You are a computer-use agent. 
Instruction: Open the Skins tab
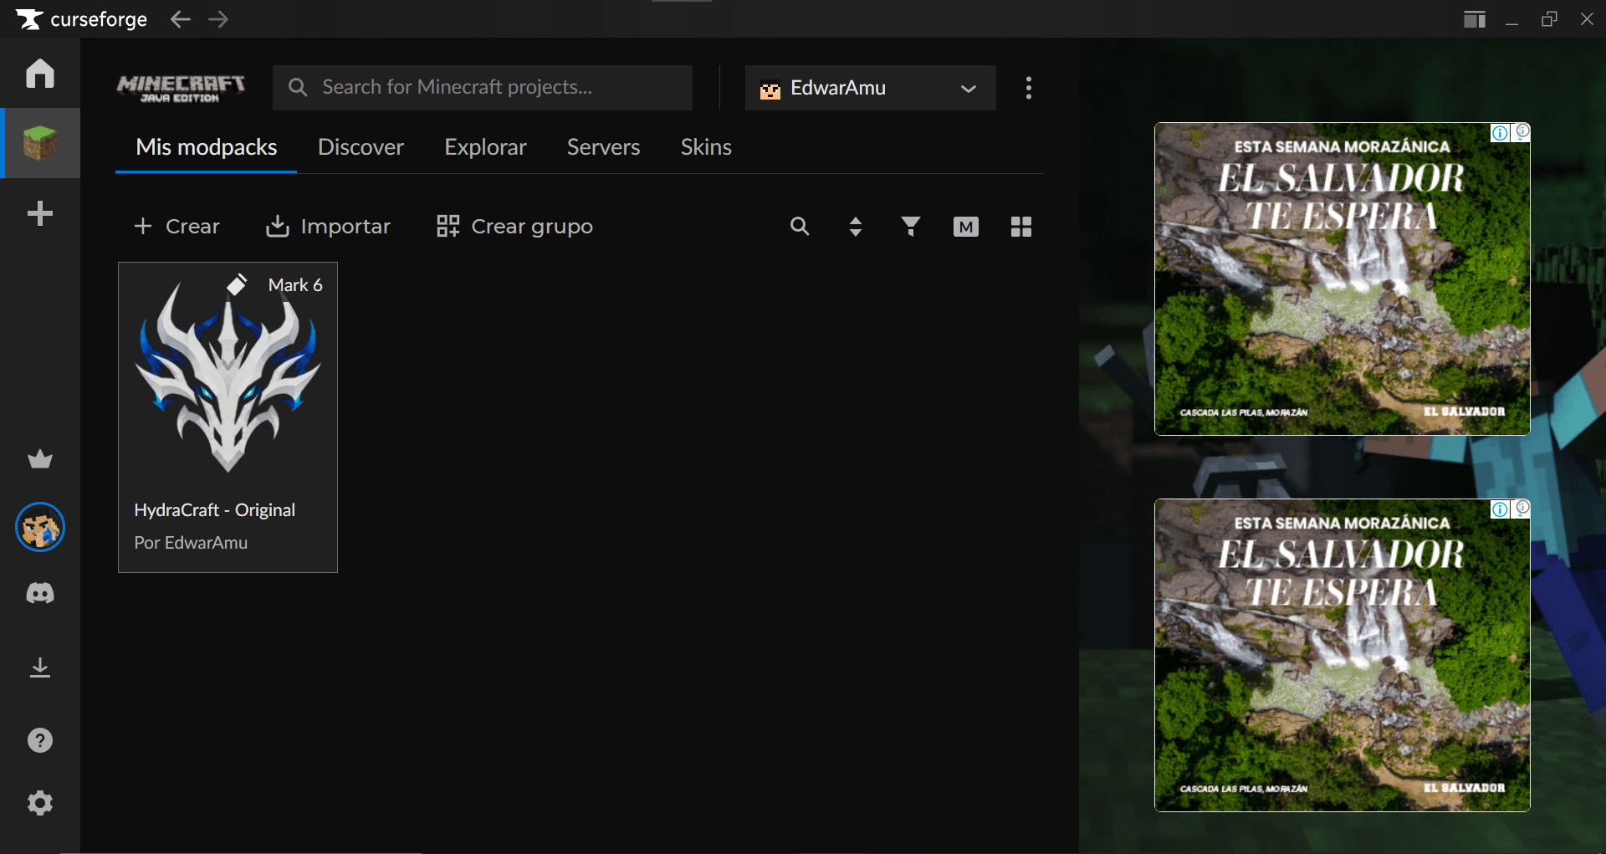[x=706, y=147]
